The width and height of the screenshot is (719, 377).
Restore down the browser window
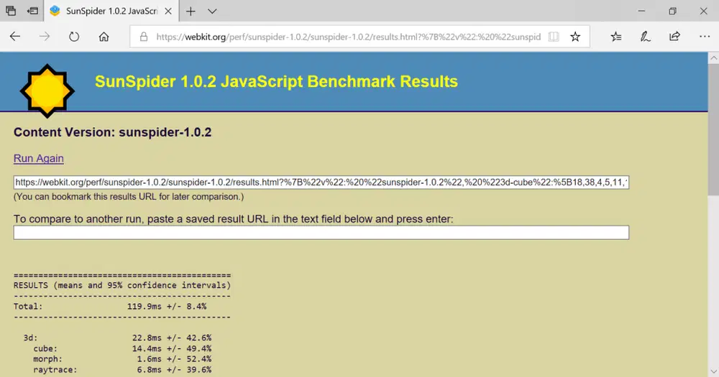[673, 11]
